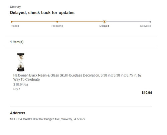Click the gray progress line before Delivered
Screen dimensions: 167x135
(x=128, y=22)
